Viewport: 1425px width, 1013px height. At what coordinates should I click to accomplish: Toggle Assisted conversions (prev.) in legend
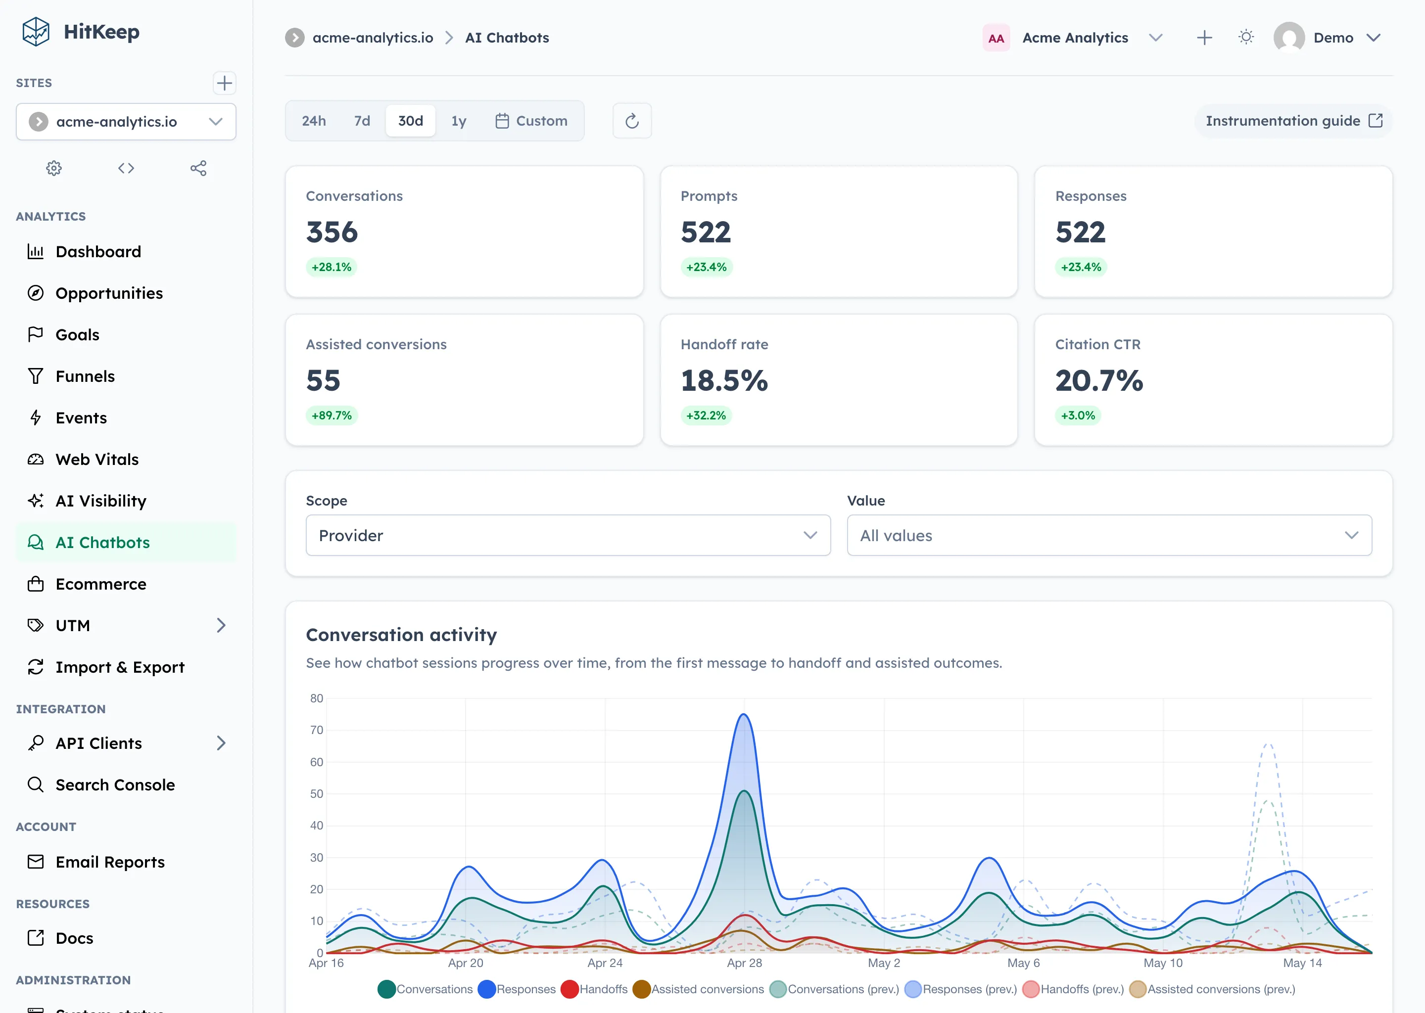tap(1212, 990)
